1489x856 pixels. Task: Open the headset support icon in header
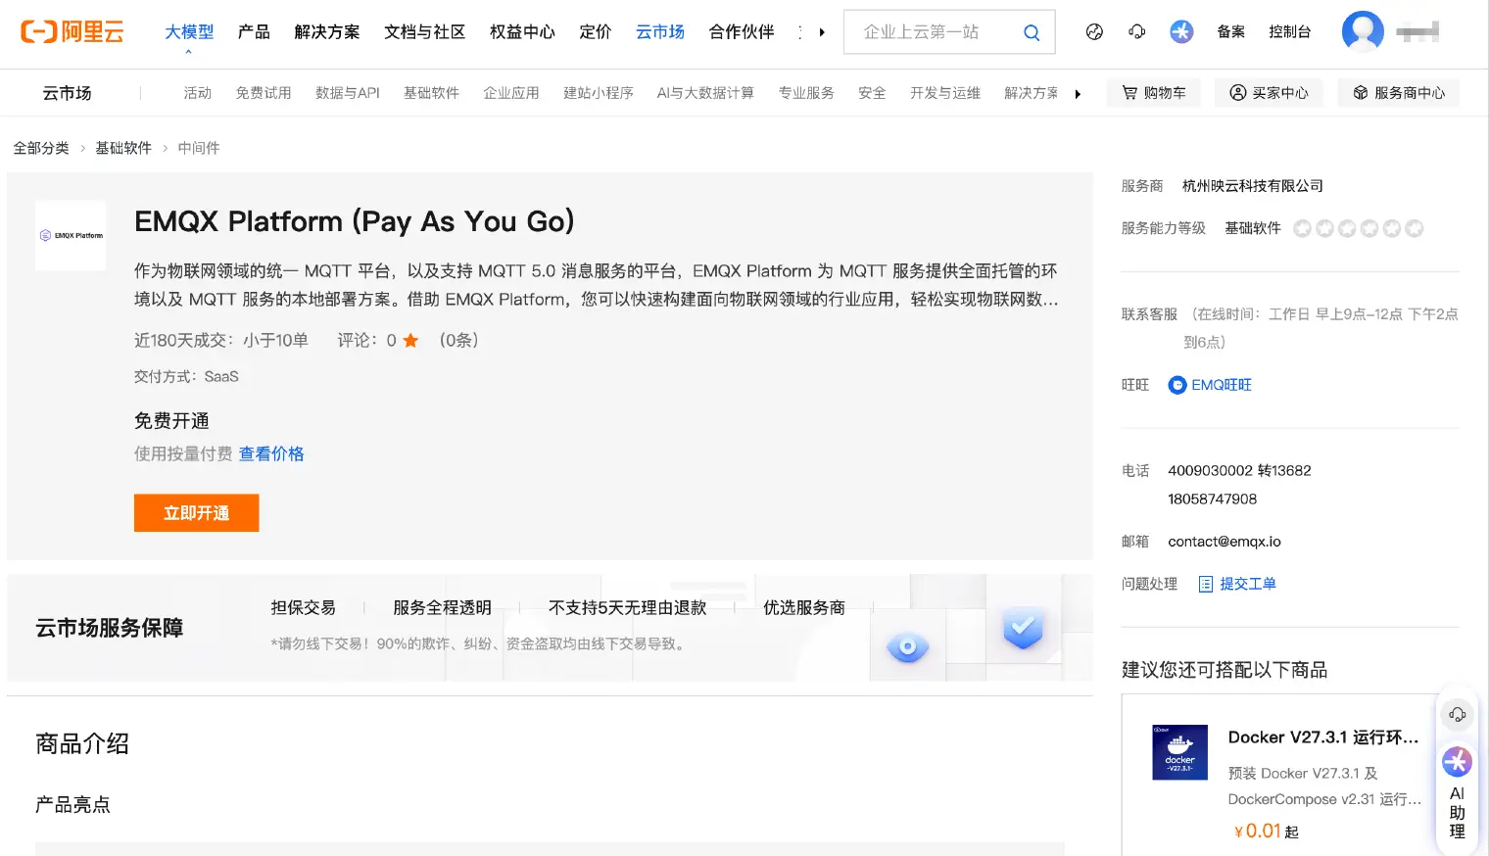tap(1136, 31)
